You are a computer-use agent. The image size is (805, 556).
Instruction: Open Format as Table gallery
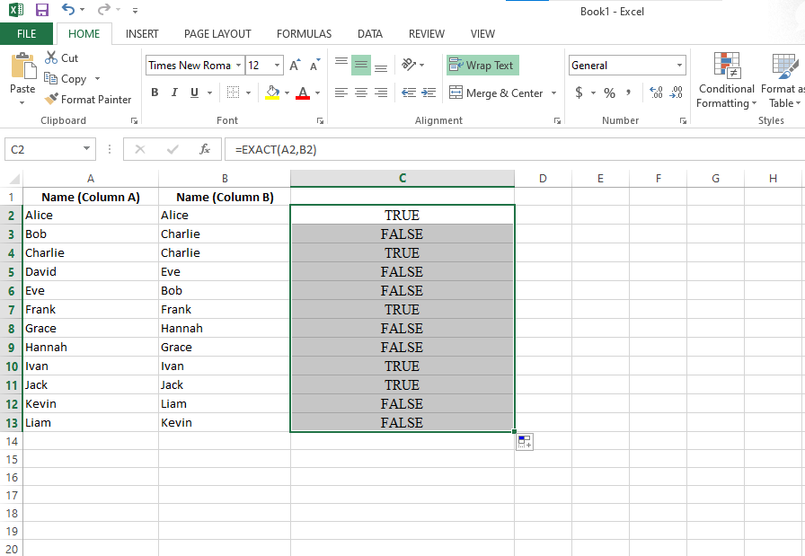[x=783, y=80]
